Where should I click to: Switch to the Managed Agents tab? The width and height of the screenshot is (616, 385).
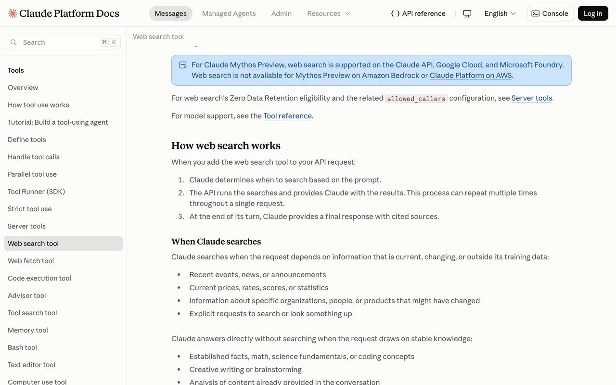pyautogui.click(x=229, y=13)
